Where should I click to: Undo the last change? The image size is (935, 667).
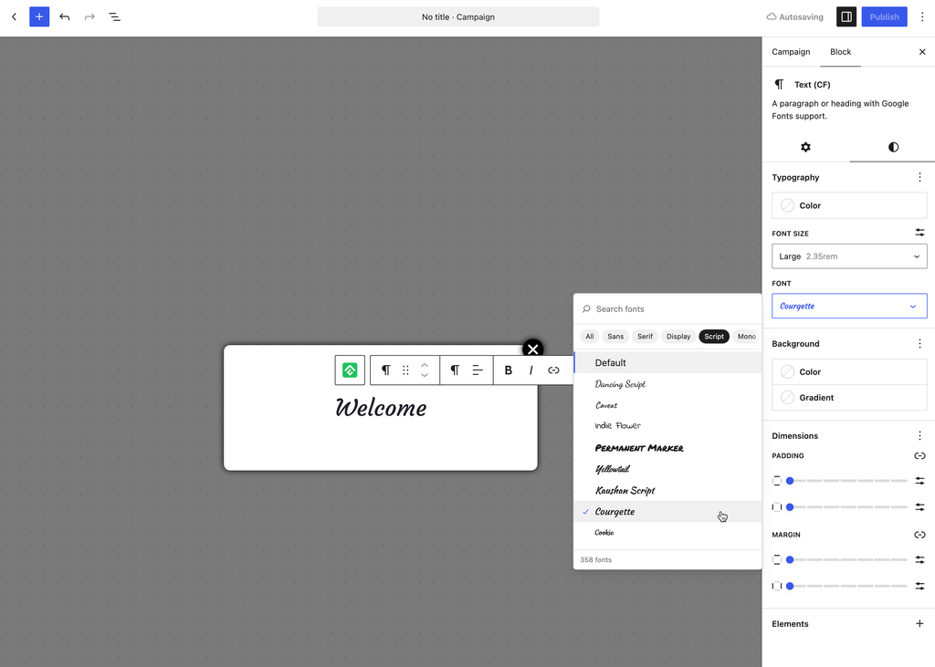click(x=65, y=16)
